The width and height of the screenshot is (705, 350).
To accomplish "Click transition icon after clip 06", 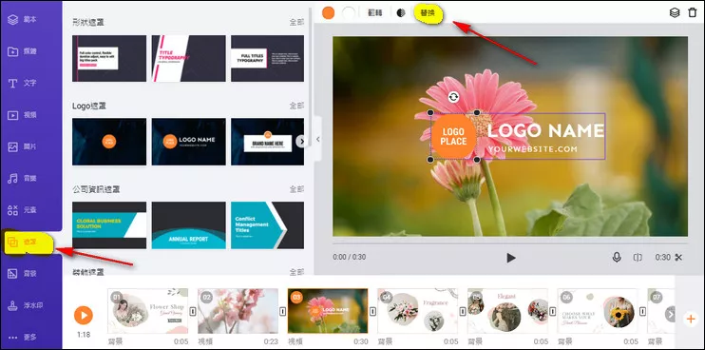I will (642, 311).
